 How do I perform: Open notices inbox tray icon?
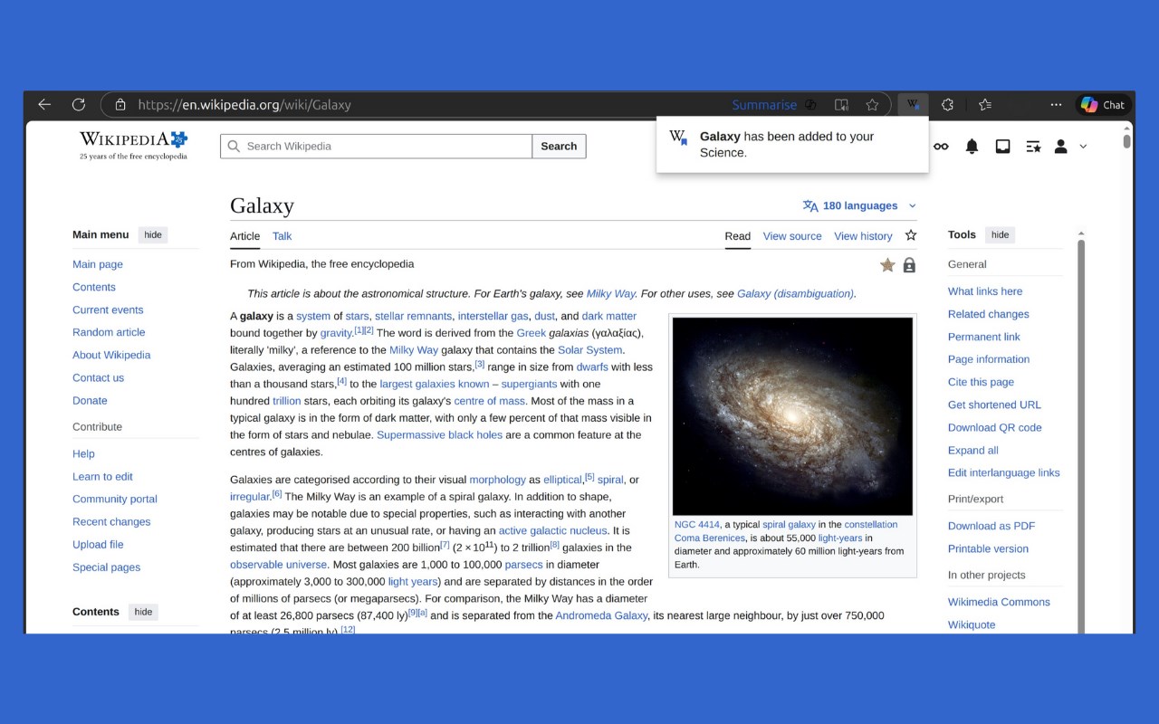point(1002,147)
